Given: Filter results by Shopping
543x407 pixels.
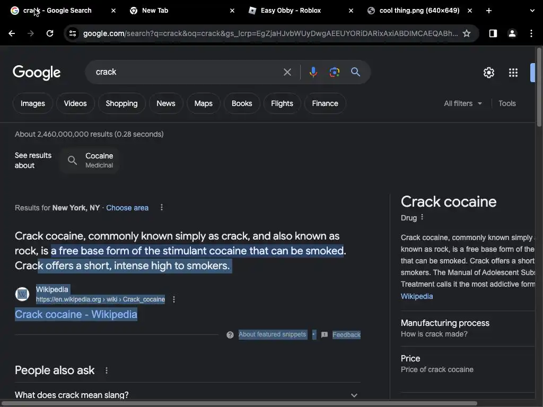Looking at the screenshot, I should pos(121,103).
